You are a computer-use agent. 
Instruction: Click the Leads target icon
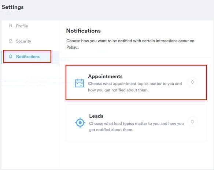click(80, 122)
